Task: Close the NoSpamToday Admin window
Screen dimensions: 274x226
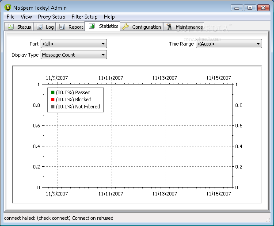Action: pos(263,8)
